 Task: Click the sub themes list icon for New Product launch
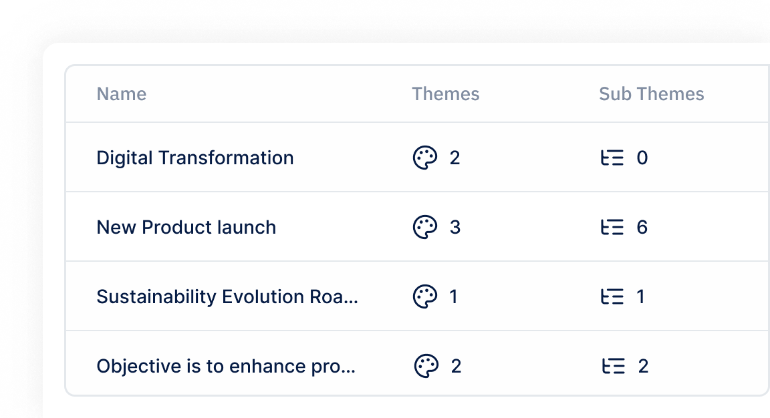point(612,227)
